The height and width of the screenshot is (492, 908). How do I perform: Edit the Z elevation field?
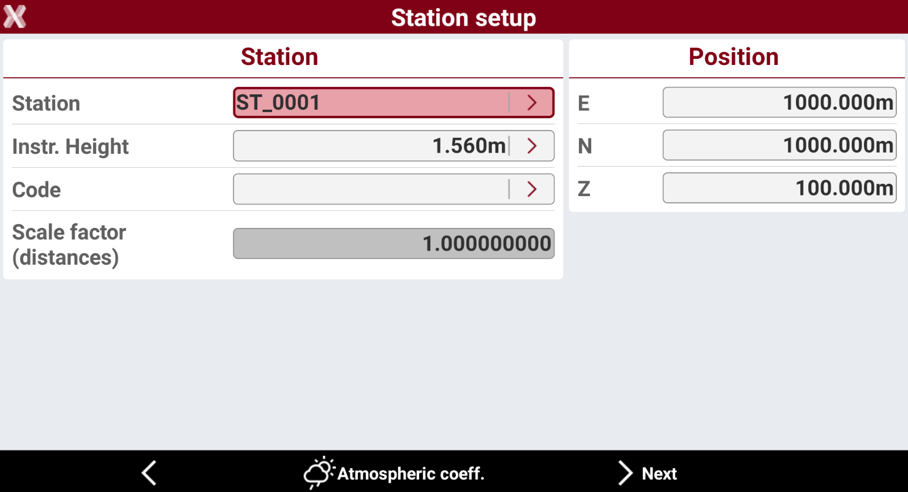tap(779, 188)
